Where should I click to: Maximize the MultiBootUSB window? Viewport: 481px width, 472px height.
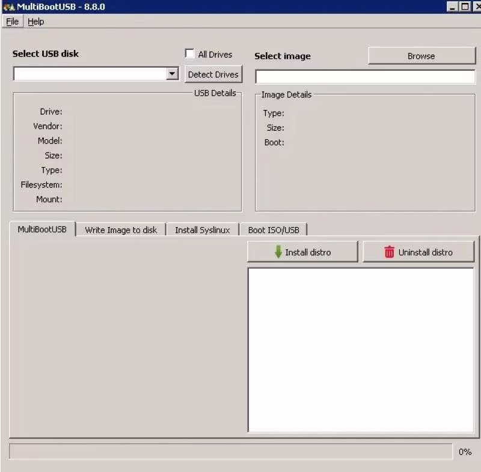coord(465,7)
